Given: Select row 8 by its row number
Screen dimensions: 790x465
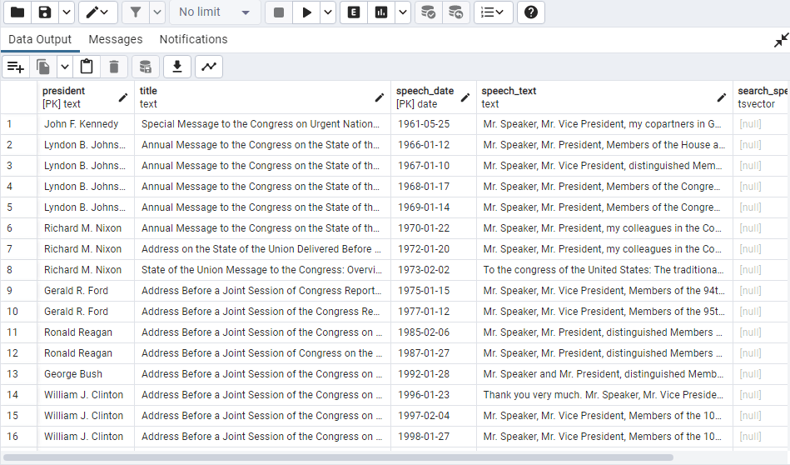Looking at the screenshot, I should click(10, 270).
